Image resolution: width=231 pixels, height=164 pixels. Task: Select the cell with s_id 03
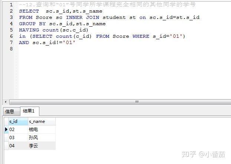18,138
